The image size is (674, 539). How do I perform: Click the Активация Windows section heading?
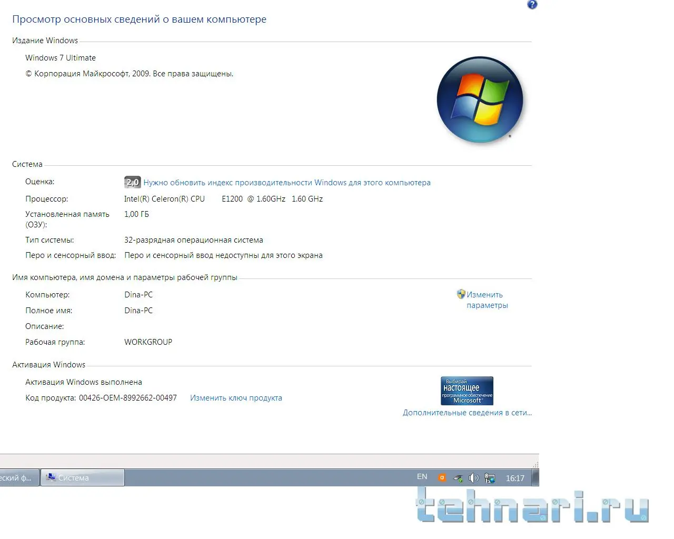click(48, 365)
